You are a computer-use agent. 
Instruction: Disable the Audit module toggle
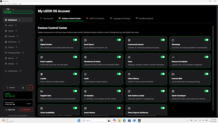tap(119, 74)
